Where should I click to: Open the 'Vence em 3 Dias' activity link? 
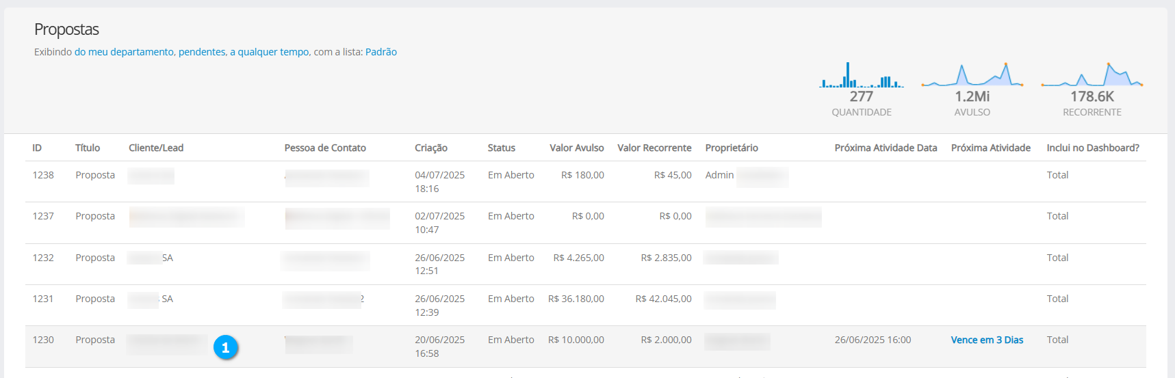pyautogui.click(x=987, y=340)
